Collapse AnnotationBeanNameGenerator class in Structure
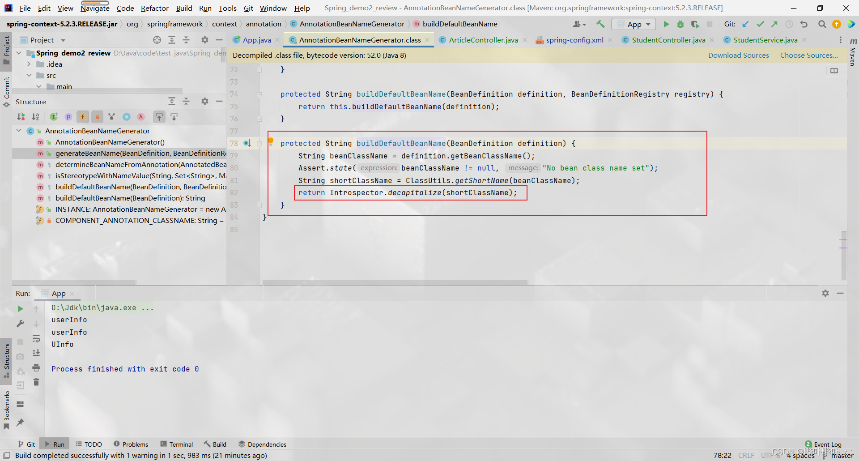Image resolution: width=859 pixels, height=461 pixels. coord(19,131)
